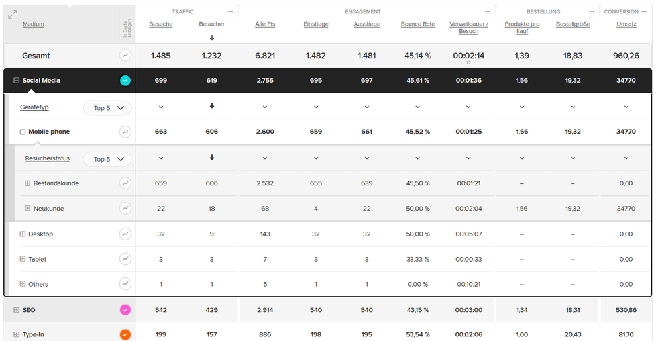The height and width of the screenshot is (341, 656).
Task: Sort by Produkte pro Kauf header
Action: click(522, 28)
